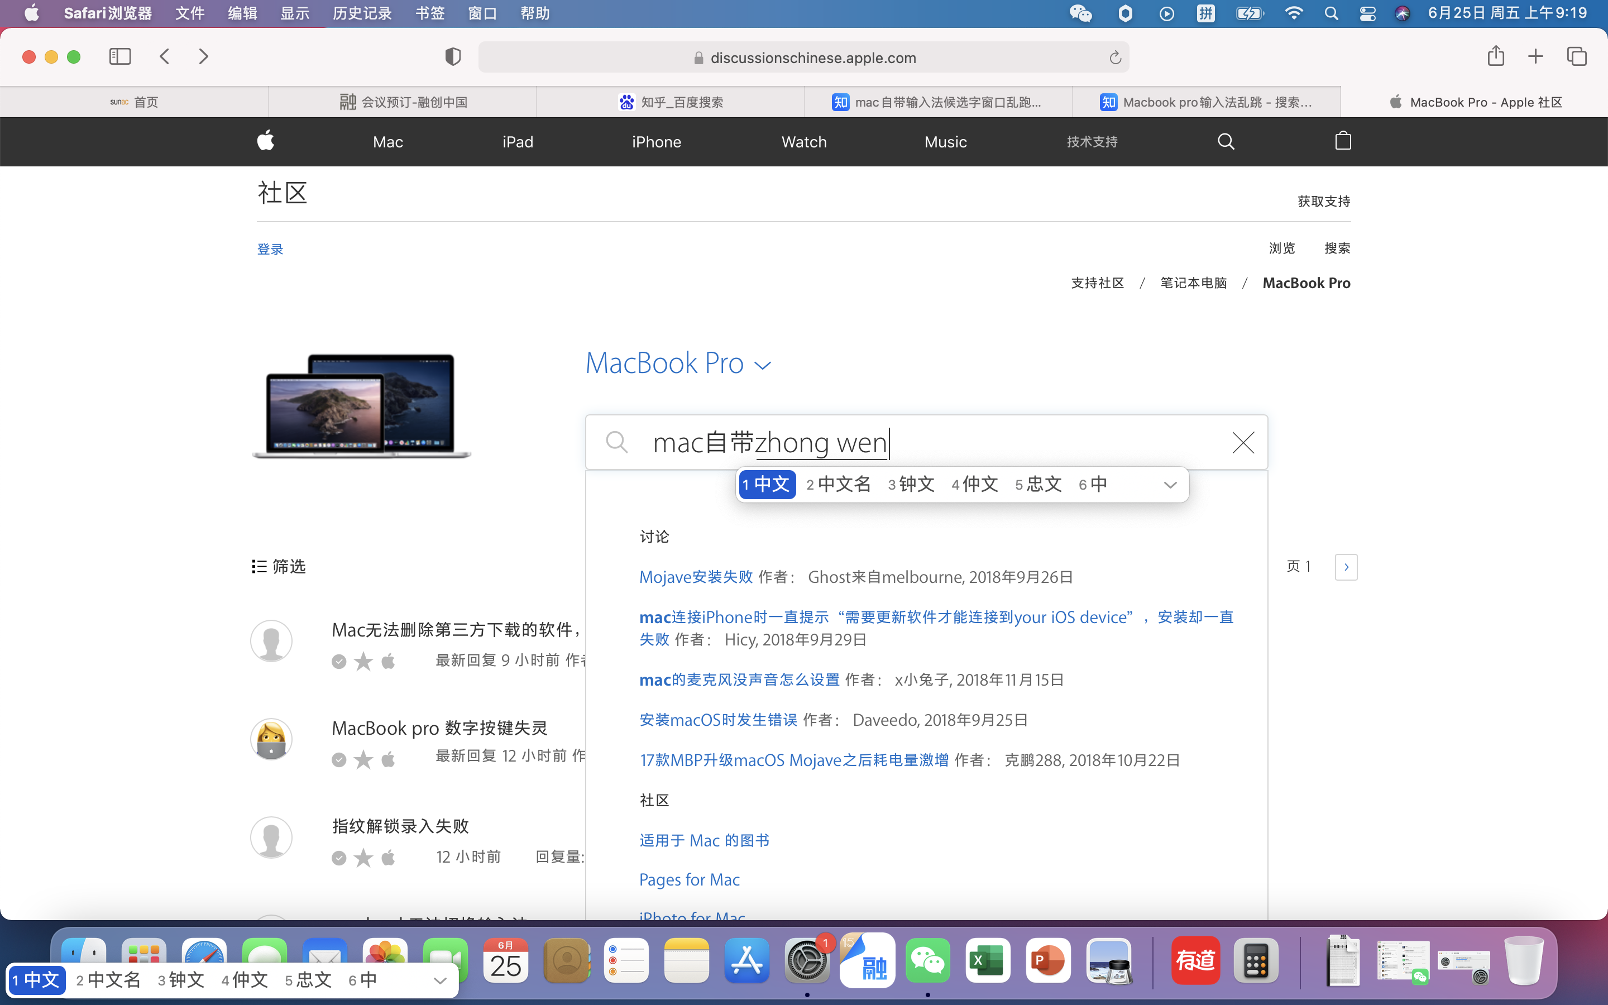Screen dimensions: 1608x1005
Task: Open the Safari share icon
Action: [1496, 56]
